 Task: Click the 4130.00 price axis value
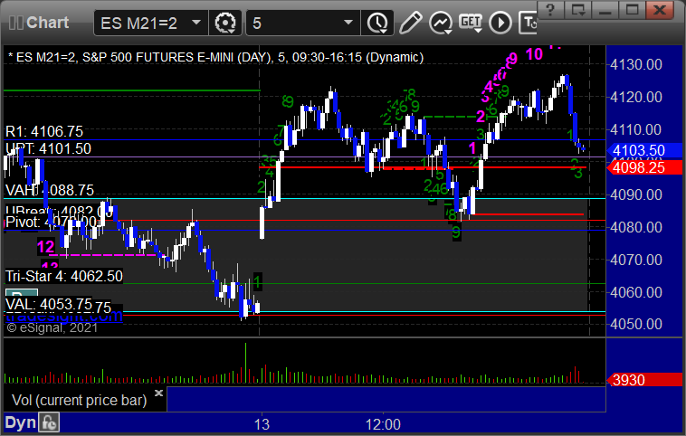636,65
